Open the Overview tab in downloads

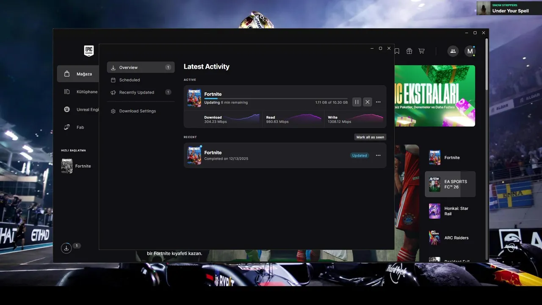pyautogui.click(x=141, y=67)
